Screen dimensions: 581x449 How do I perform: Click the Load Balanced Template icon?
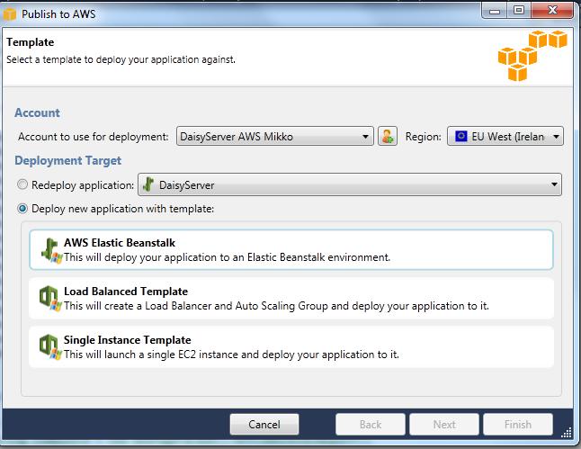pyautogui.click(x=50, y=299)
